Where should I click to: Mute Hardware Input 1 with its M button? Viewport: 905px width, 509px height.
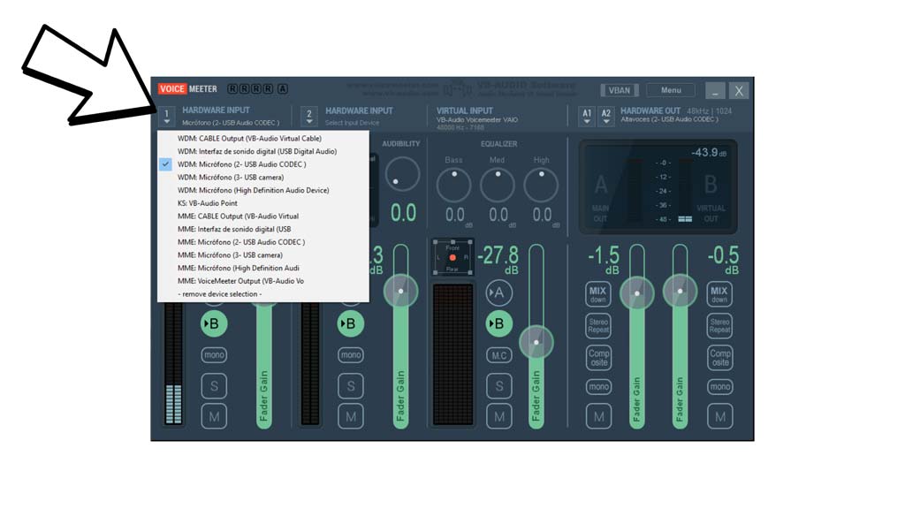tap(214, 416)
